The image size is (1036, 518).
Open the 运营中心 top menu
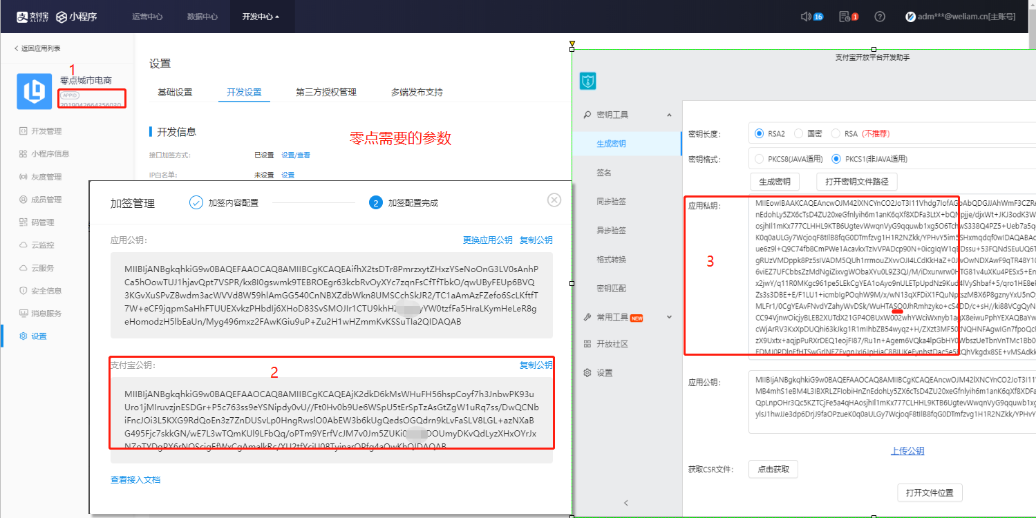click(146, 17)
